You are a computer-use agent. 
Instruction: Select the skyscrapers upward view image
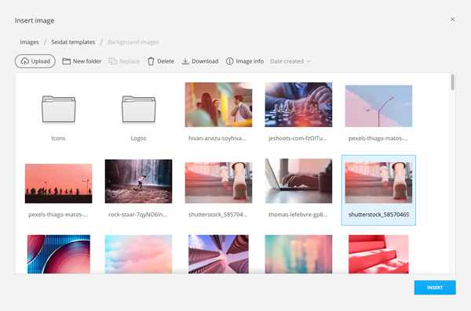click(x=218, y=254)
